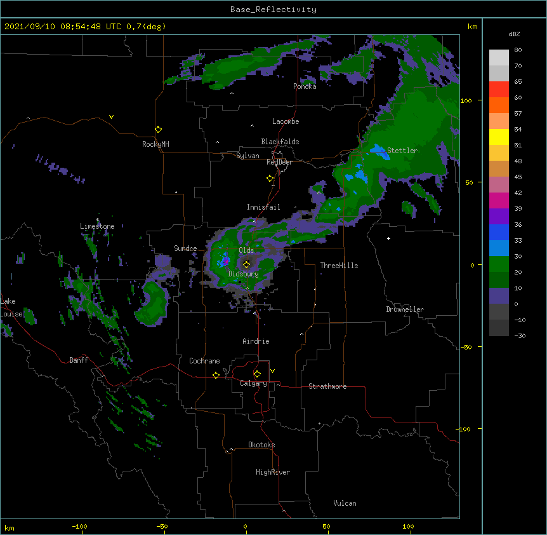The image size is (547, 535).
Task: Click the Olds label
Action: pos(246,250)
